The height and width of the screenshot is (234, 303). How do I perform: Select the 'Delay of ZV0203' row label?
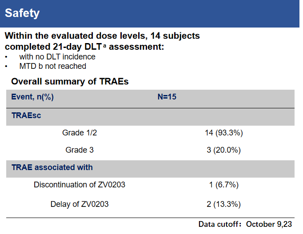pos(80,204)
